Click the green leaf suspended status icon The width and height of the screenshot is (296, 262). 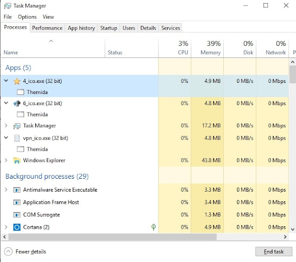pyautogui.click(x=153, y=227)
